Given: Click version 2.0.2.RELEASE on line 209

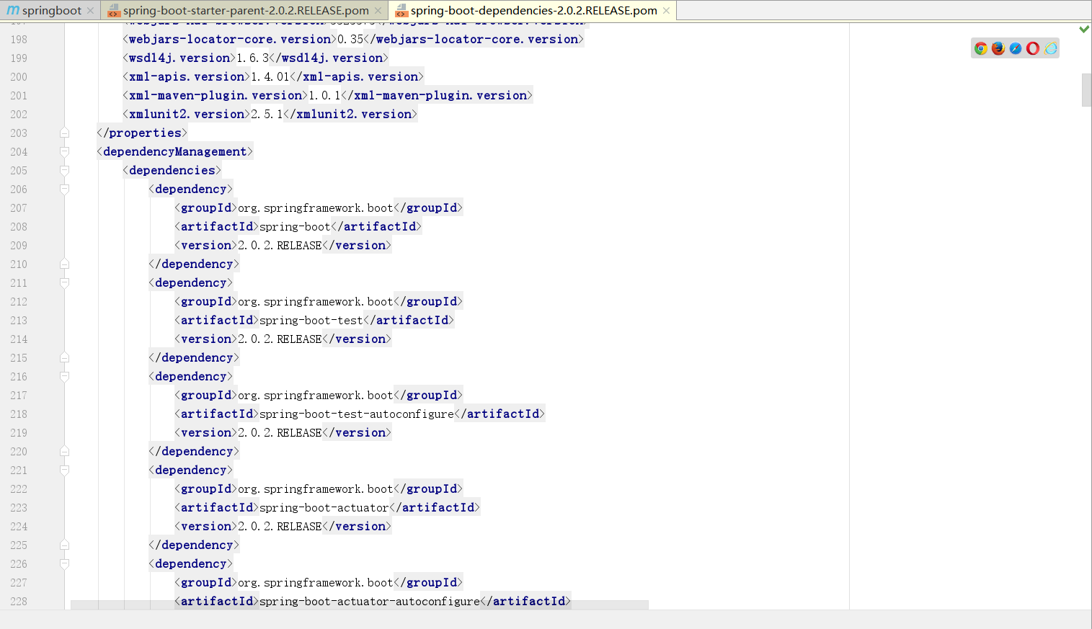Looking at the screenshot, I should [280, 245].
